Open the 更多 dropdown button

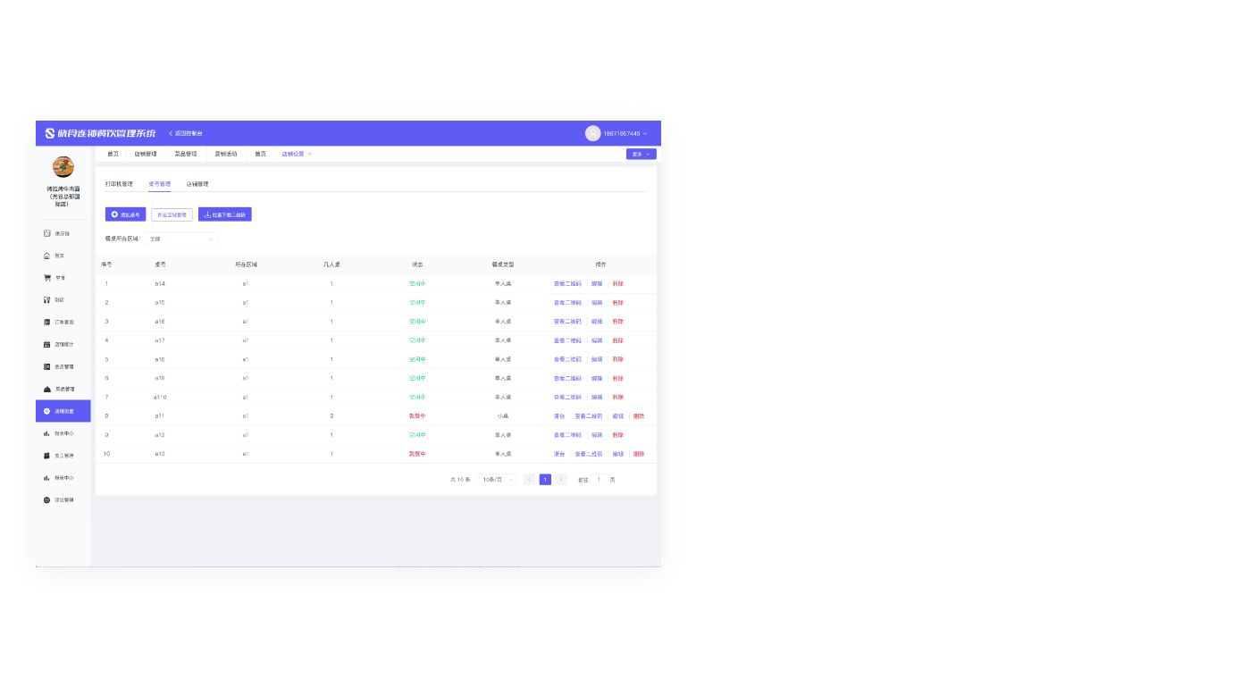(641, 154)
